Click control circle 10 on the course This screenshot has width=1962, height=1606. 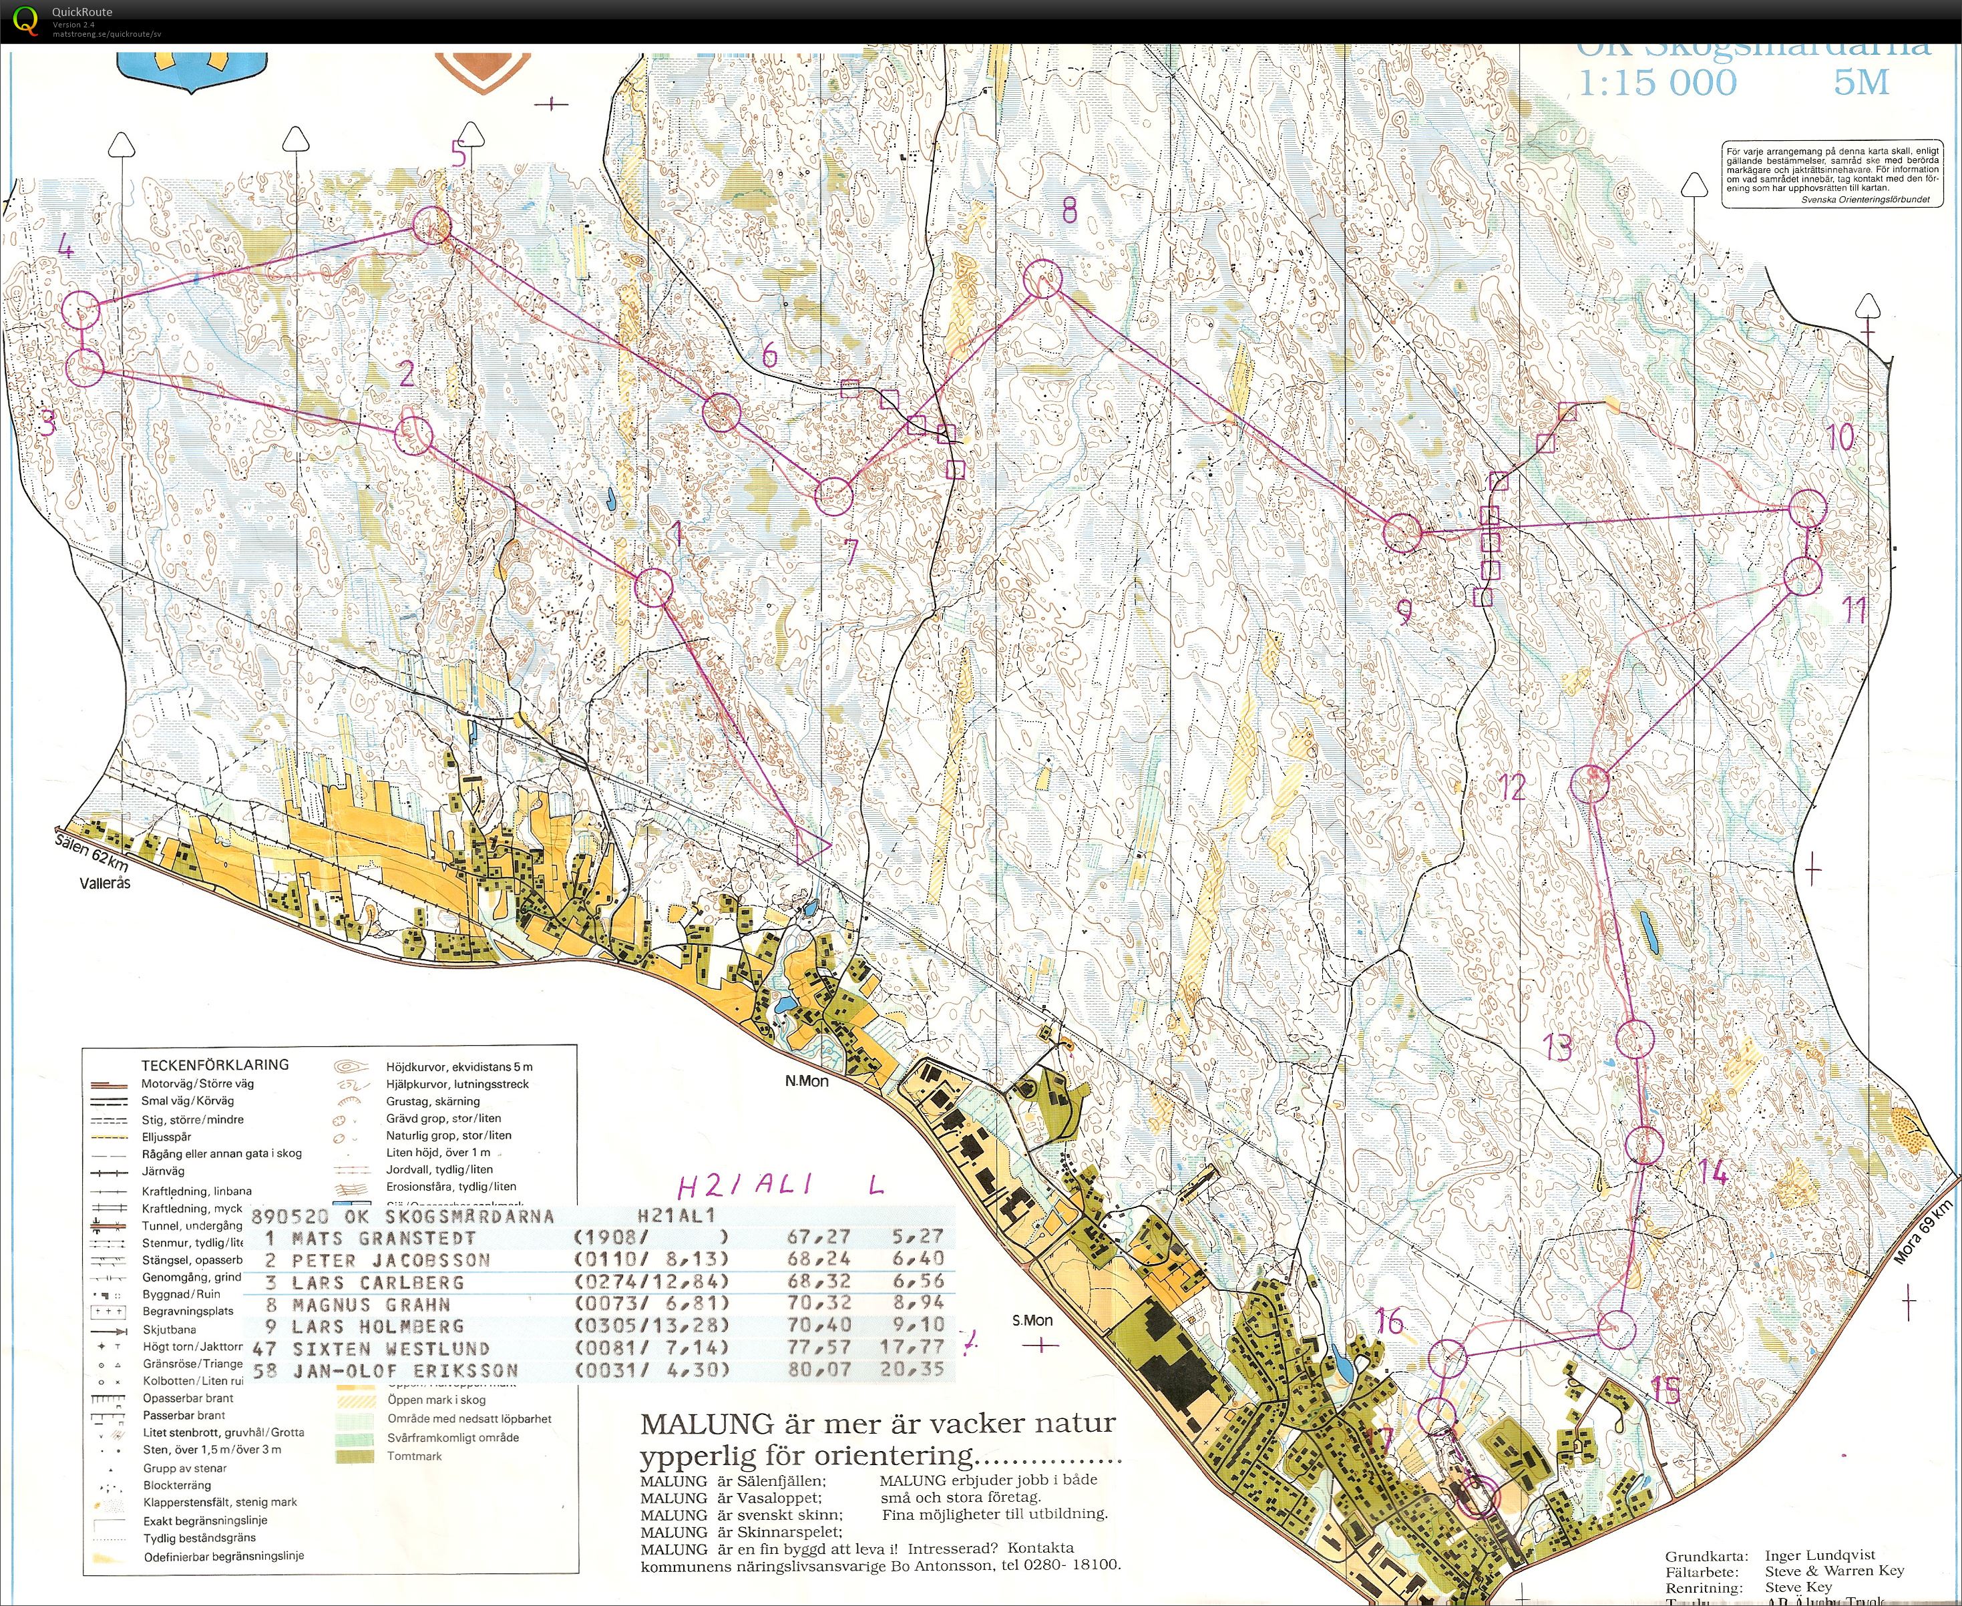[1808, 510]
